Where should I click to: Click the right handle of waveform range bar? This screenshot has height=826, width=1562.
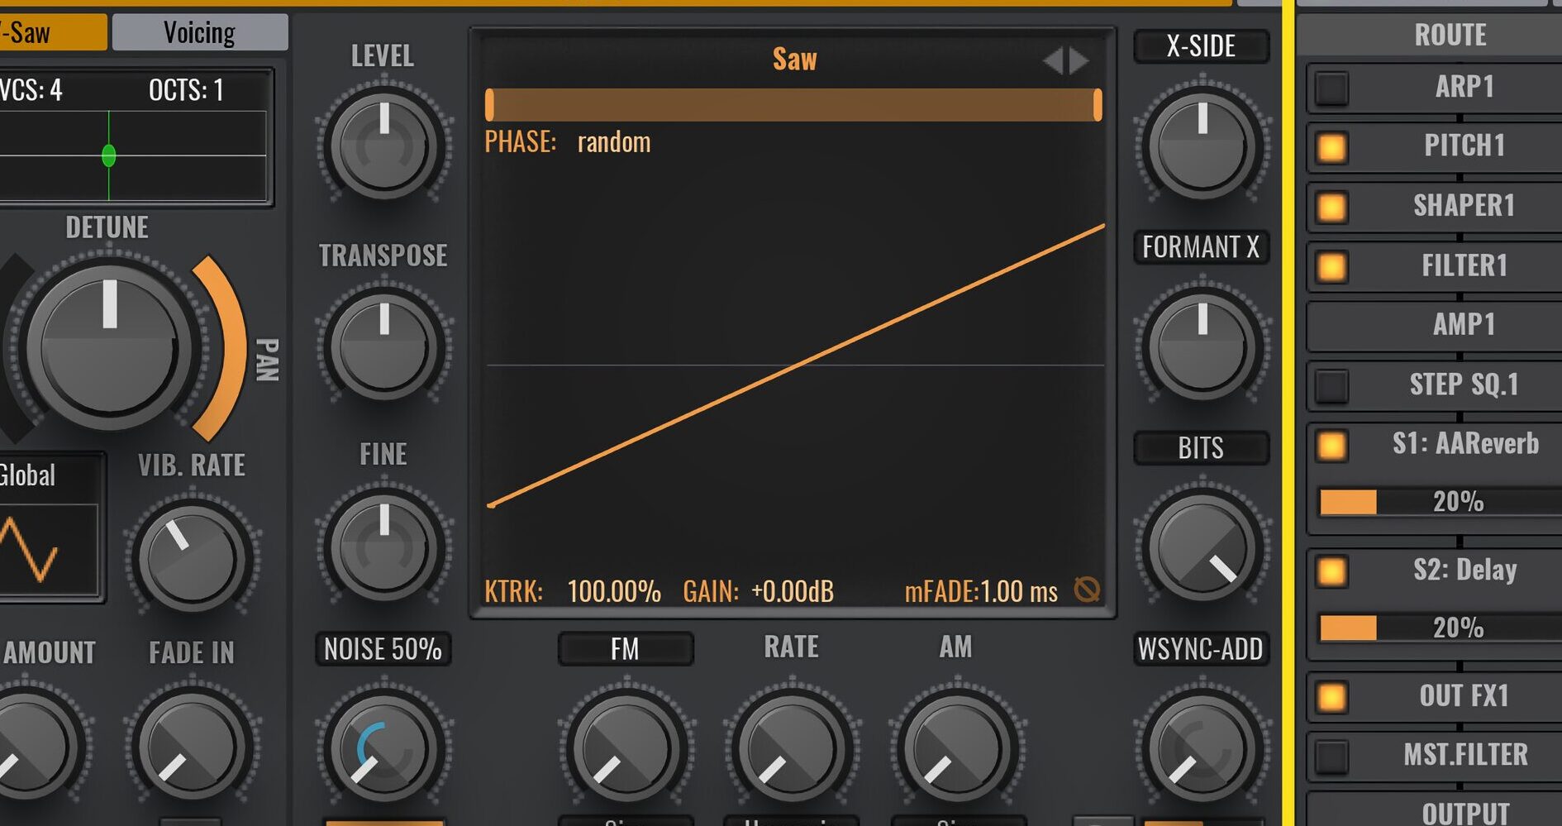pos(1098,105)
